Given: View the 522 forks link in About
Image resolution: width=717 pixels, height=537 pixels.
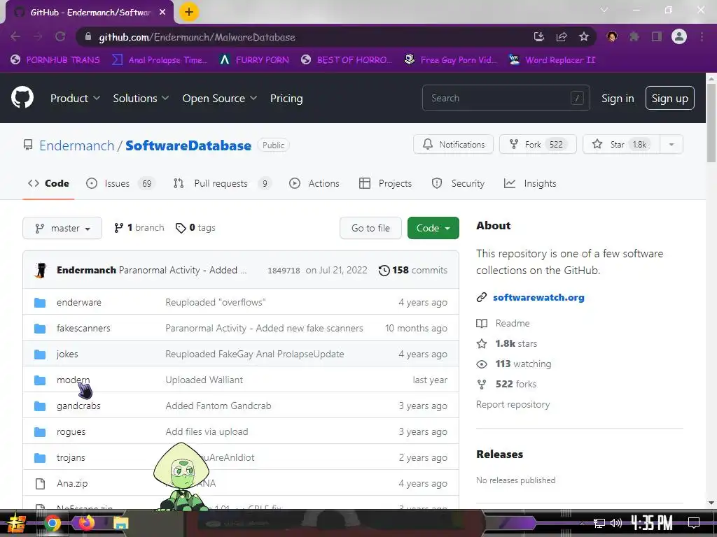Looking at the screenshot, I should [x=515, y=384].
